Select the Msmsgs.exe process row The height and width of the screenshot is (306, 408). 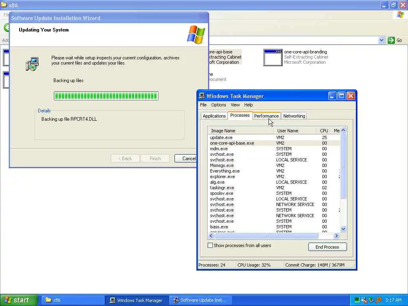[x=275, y=165]
